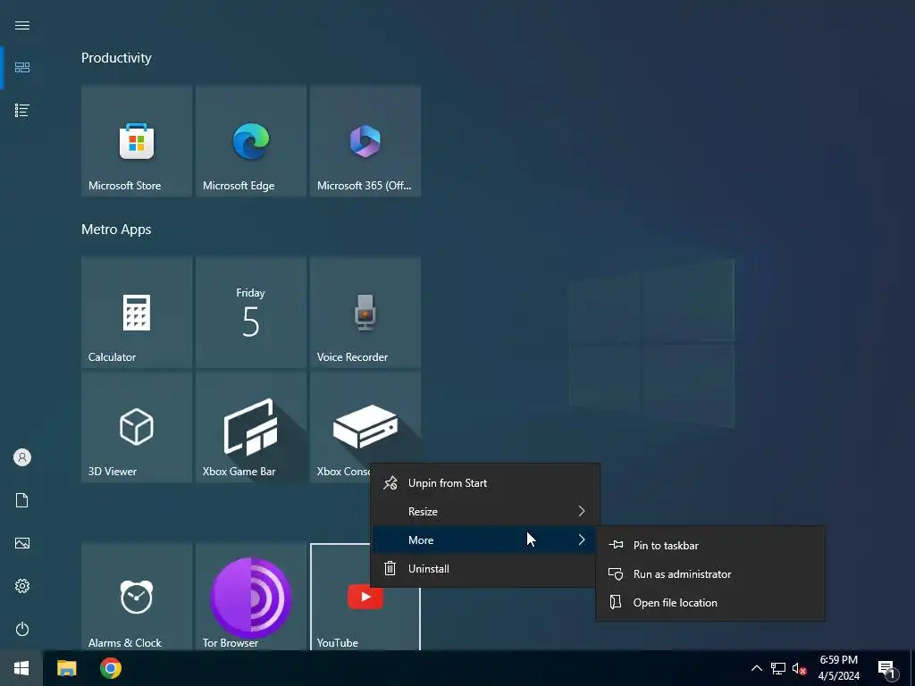Screen dimensions: 915x686
Task: Select Pin to taskbar
Action: 710,546
